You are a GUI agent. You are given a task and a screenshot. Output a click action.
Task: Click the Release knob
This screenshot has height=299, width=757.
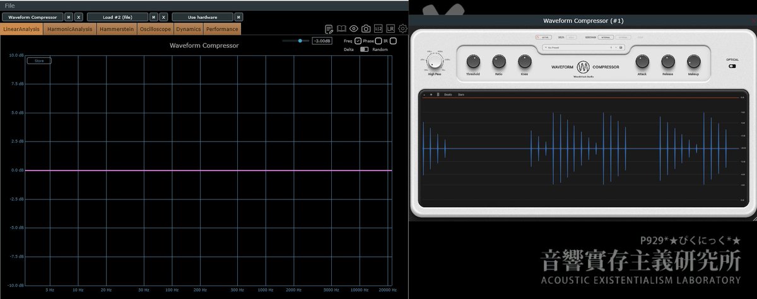(668, 61)
